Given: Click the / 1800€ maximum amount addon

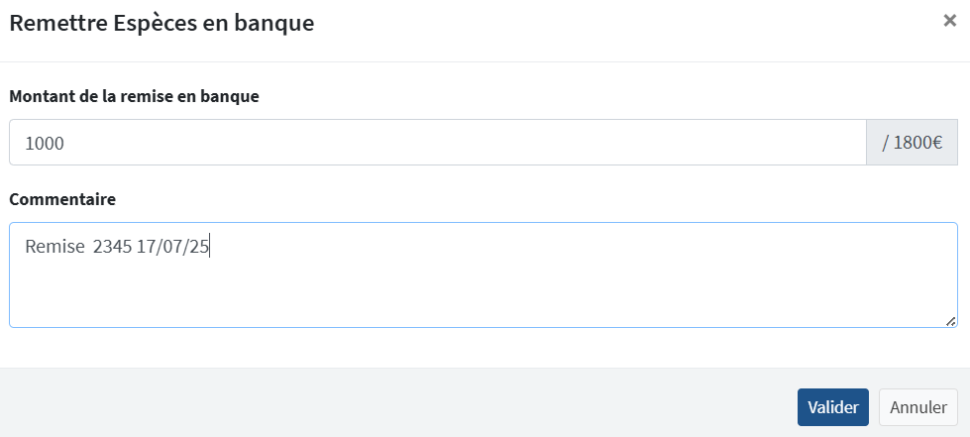Looking at the screenshot, I should [x=912, y=143].
